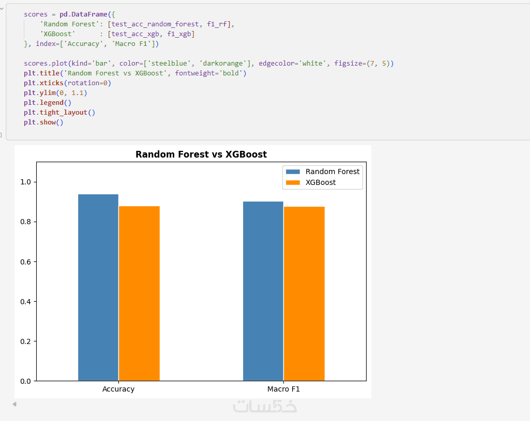530x421 pixels.
Task: Click the steelblue Random Forest legend swatch
Action: pyautogui.click(x=293, y=171)
